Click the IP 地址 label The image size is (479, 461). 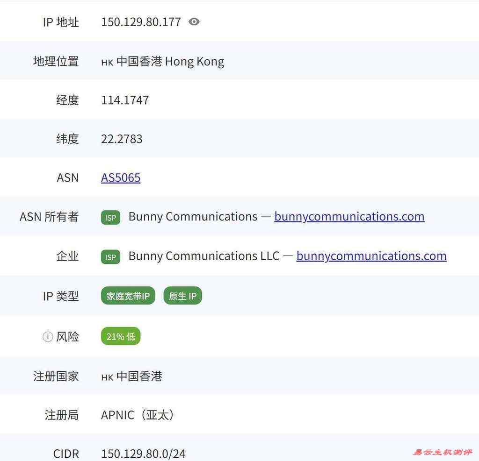pos(61,22)
